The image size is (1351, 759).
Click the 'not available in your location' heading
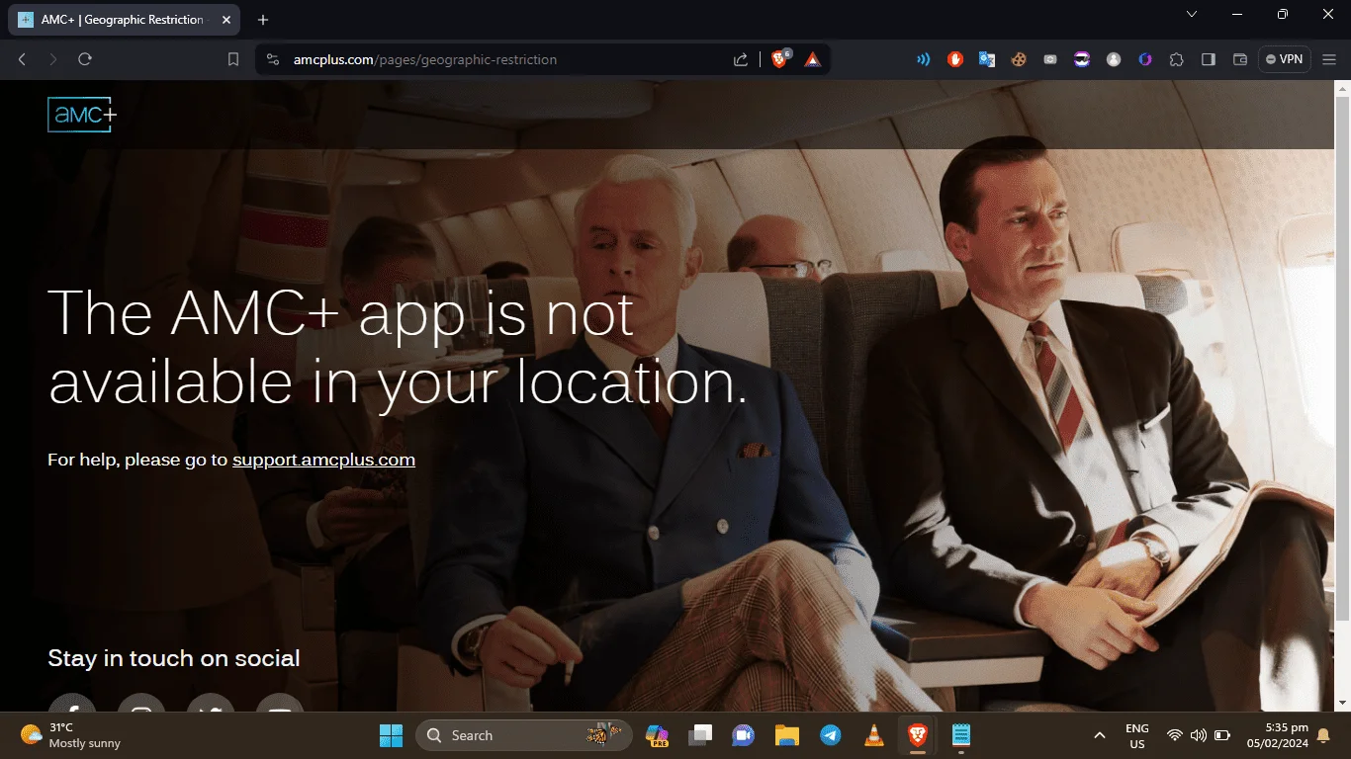399,348
